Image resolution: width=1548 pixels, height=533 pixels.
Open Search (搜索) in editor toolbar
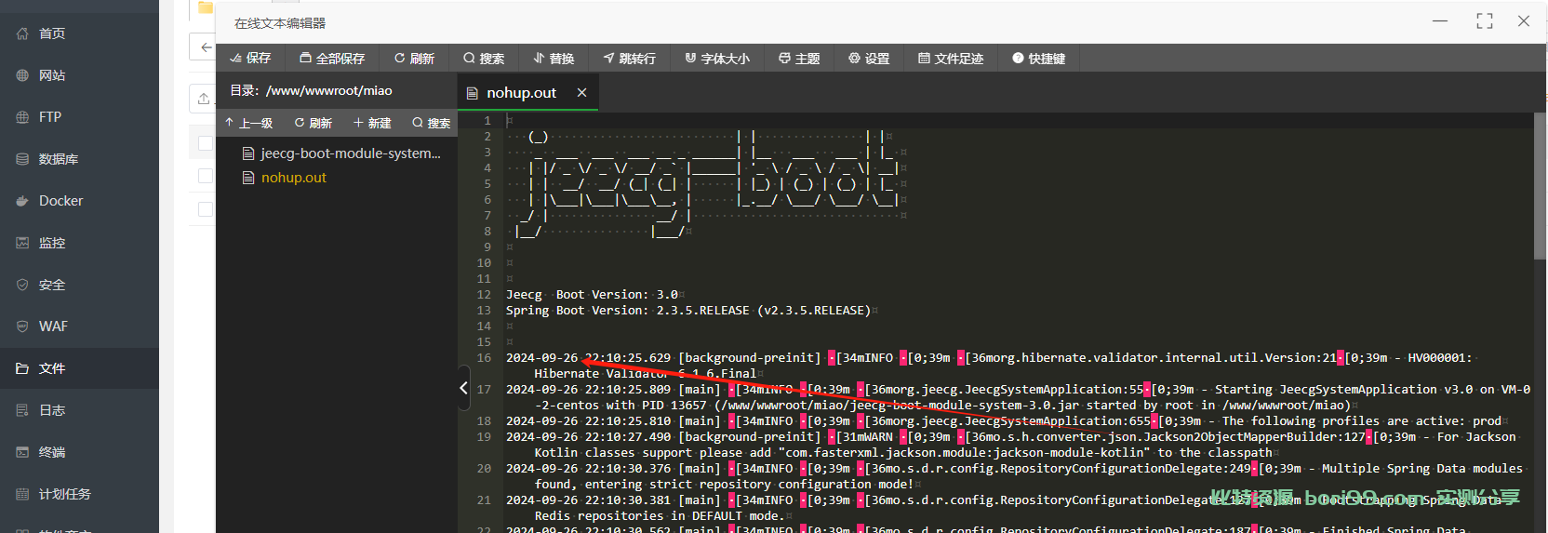point(484,58)
